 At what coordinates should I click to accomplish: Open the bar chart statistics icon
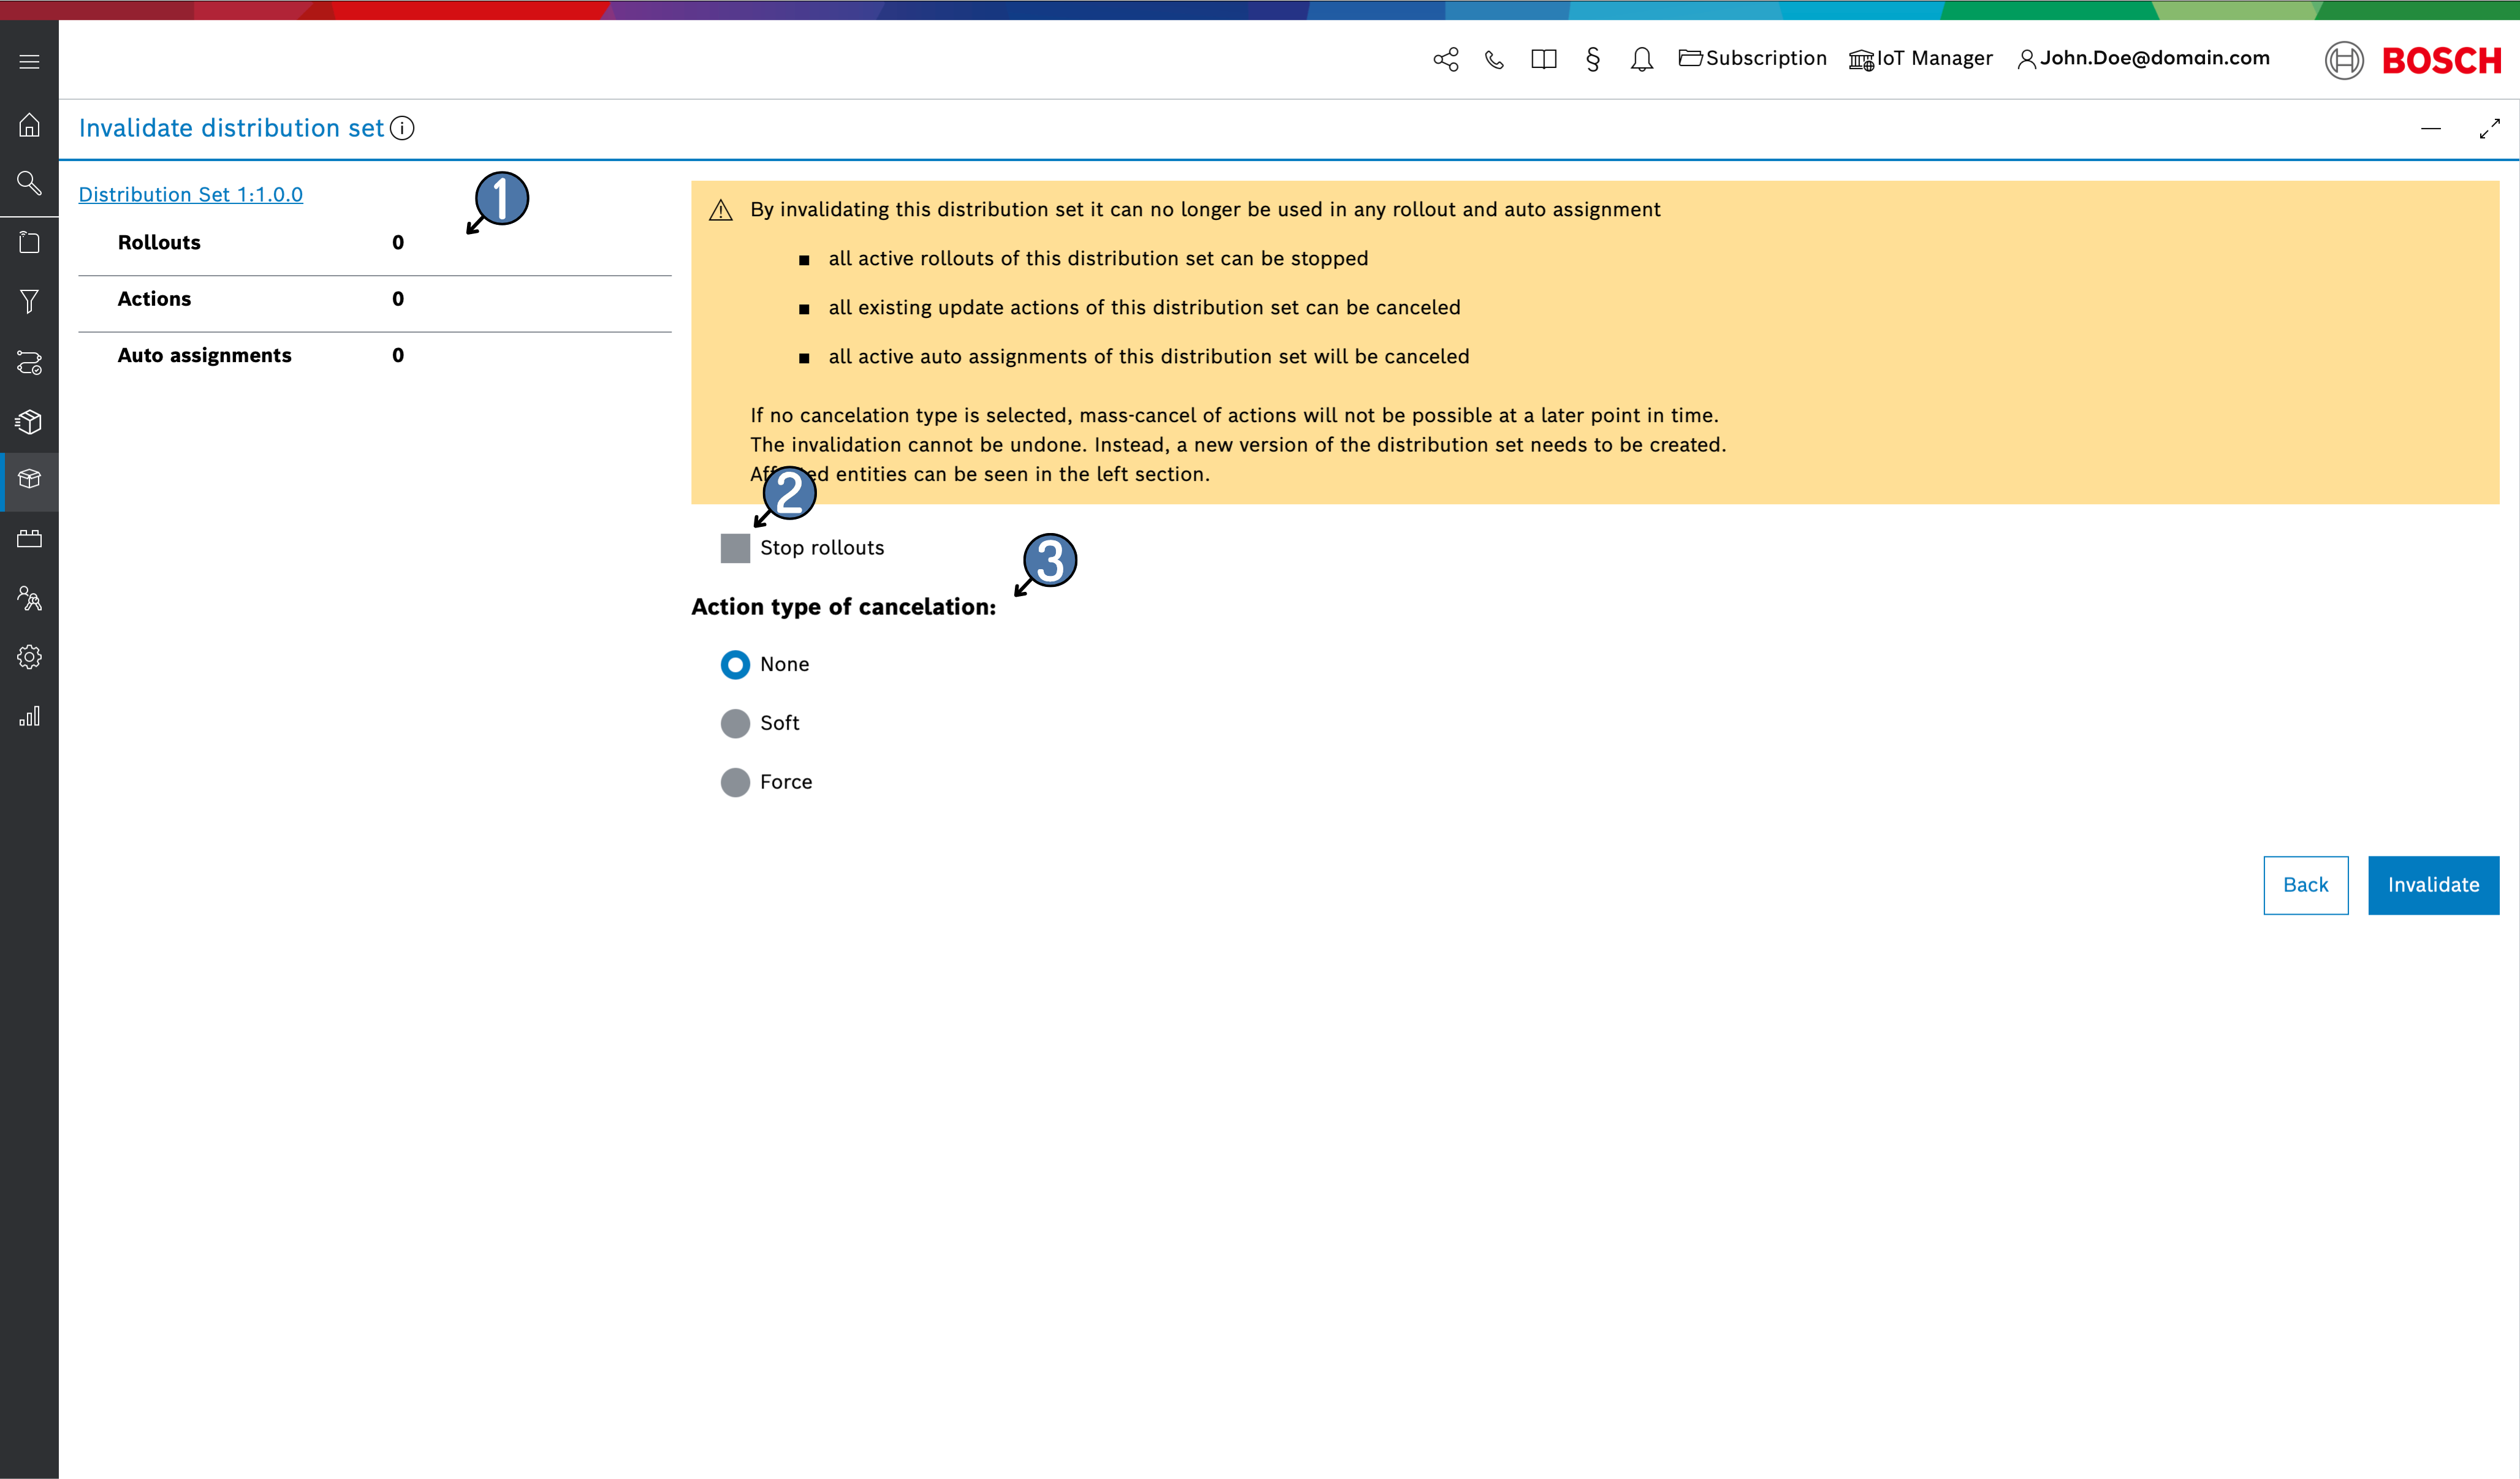pos(29,716)
